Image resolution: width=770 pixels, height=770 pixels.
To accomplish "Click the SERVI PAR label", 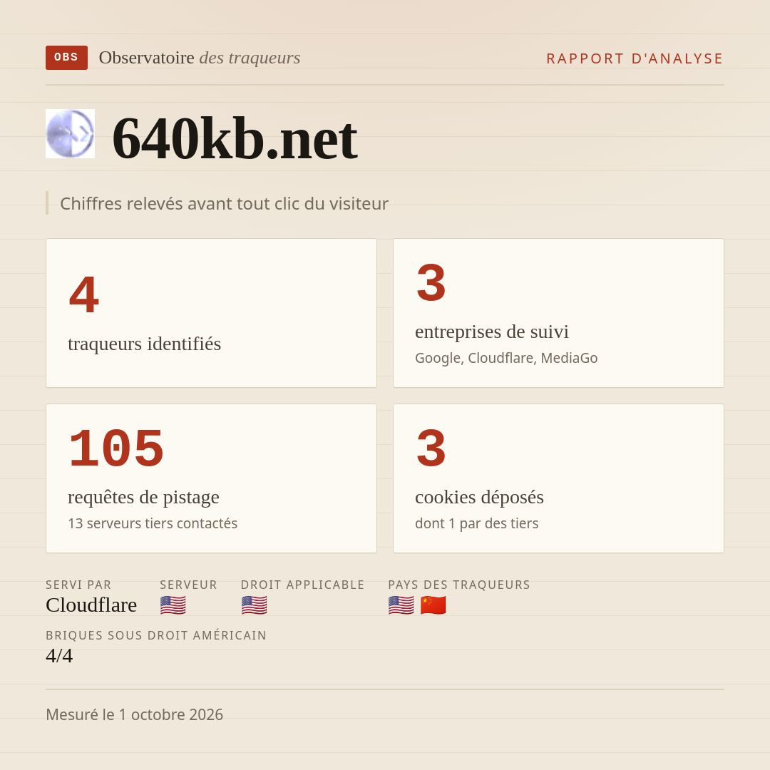I will pos(78,585).
